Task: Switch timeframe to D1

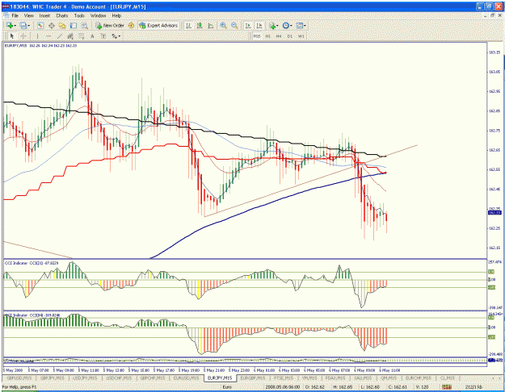Action: point(290,36)
